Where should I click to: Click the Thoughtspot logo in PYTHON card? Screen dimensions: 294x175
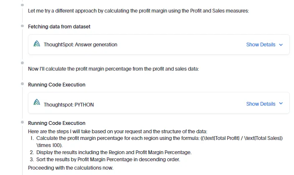pyautogui.click(x=37, y=104)
